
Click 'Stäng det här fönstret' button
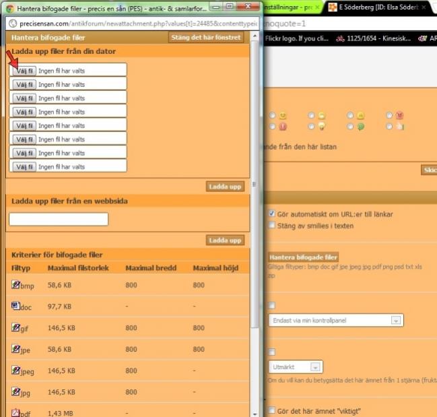point(206,37)
